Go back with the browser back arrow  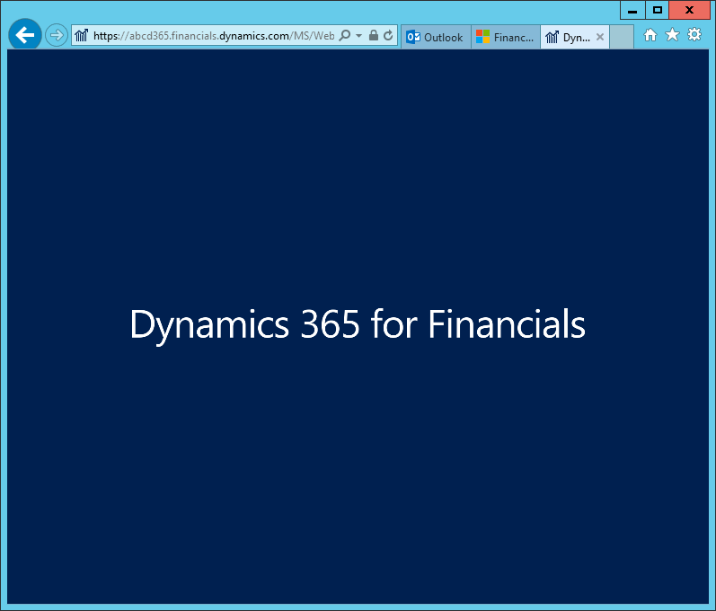[25, 35]
